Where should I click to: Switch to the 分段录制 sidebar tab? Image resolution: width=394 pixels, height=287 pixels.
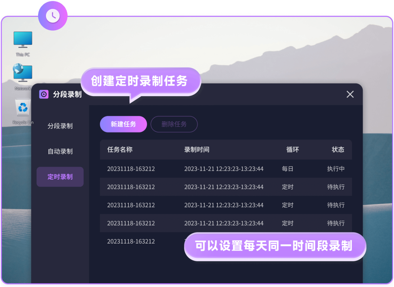pyautogui.click(x=60, y=126)
